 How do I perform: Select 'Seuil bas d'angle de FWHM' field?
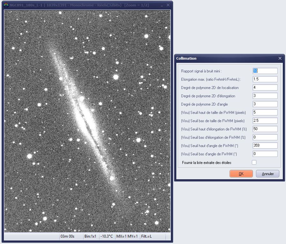pos(265,154)
